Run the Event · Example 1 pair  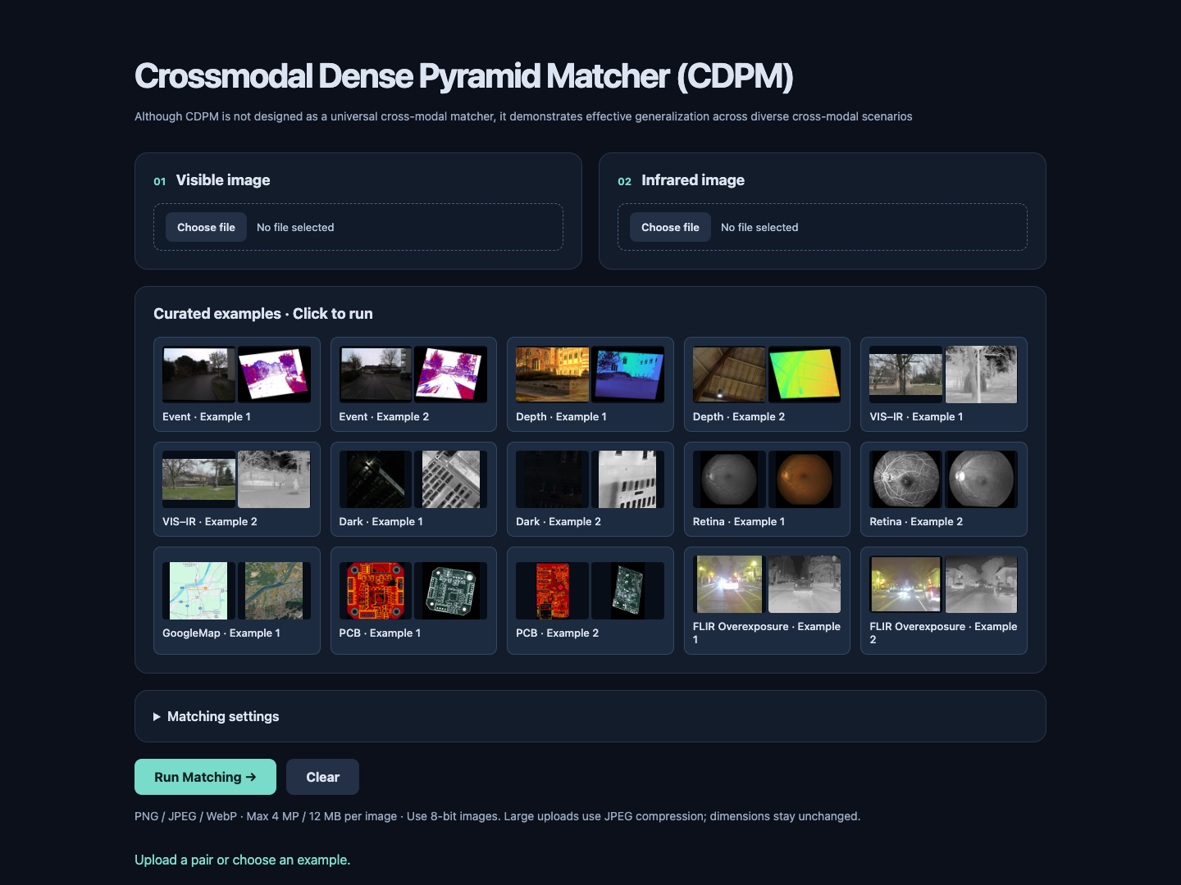click(237, 384)
